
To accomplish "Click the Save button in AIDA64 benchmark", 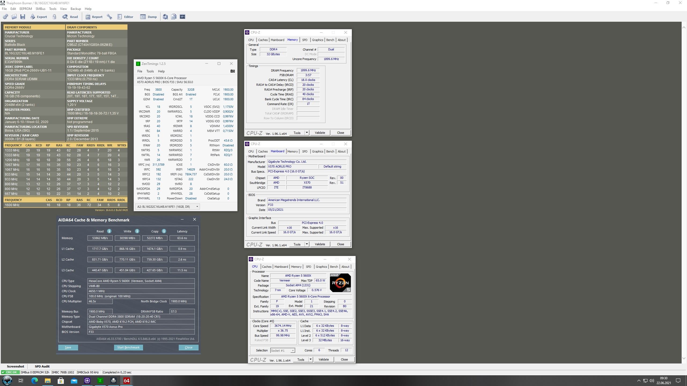I will point(68,347).
